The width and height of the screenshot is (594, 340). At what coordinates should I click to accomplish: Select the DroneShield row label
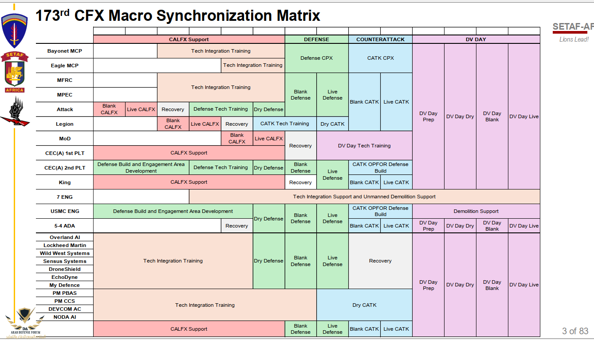point(65,269)
